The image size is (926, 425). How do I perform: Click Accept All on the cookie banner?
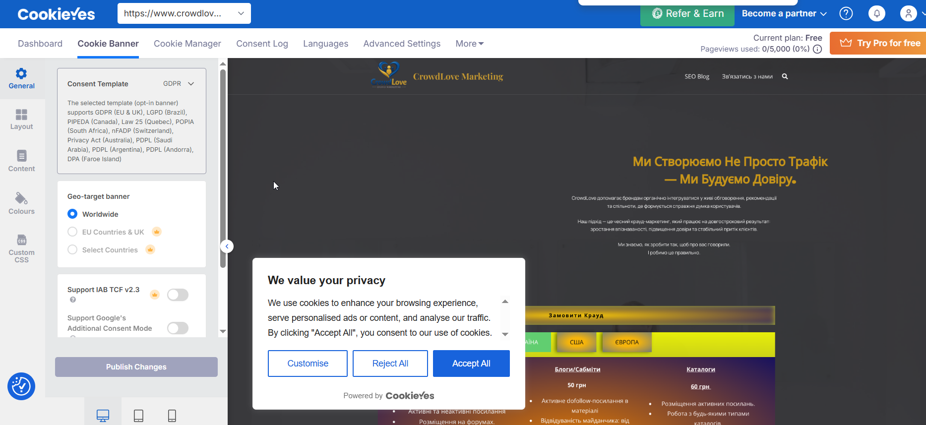coord(471,364)
